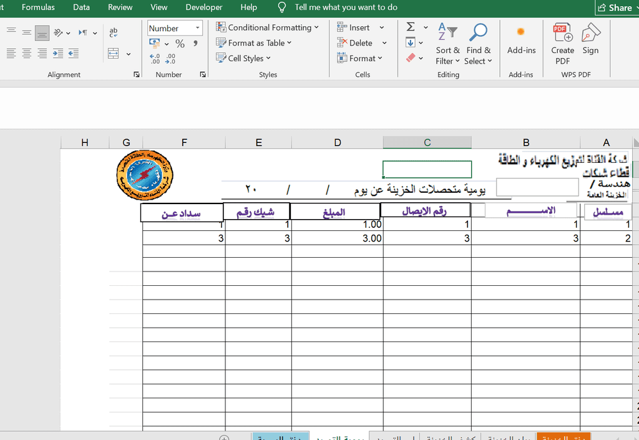639x440 pixels.
Task: Switch to the Formulas ribbon tab
Action: 38,7
